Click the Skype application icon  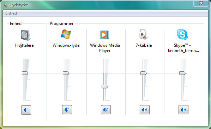182,34
